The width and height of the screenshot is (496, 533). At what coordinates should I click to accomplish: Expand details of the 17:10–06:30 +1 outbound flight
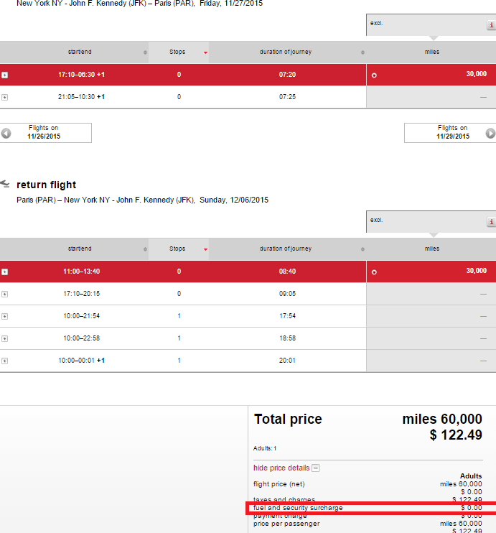pyautogui.click(x=5, y=75)
